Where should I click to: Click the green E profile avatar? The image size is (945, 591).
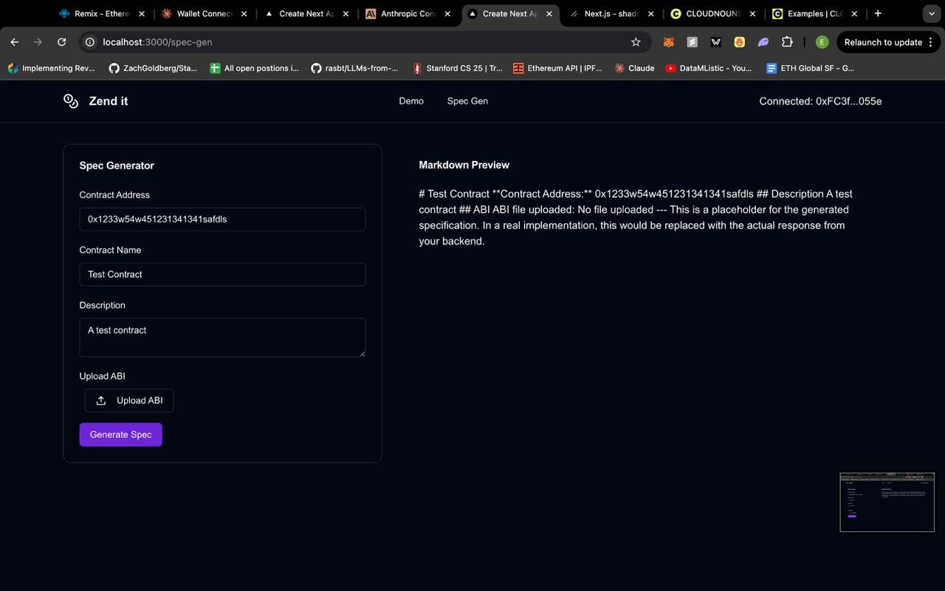pyautogui.click(x=822, y=42)
